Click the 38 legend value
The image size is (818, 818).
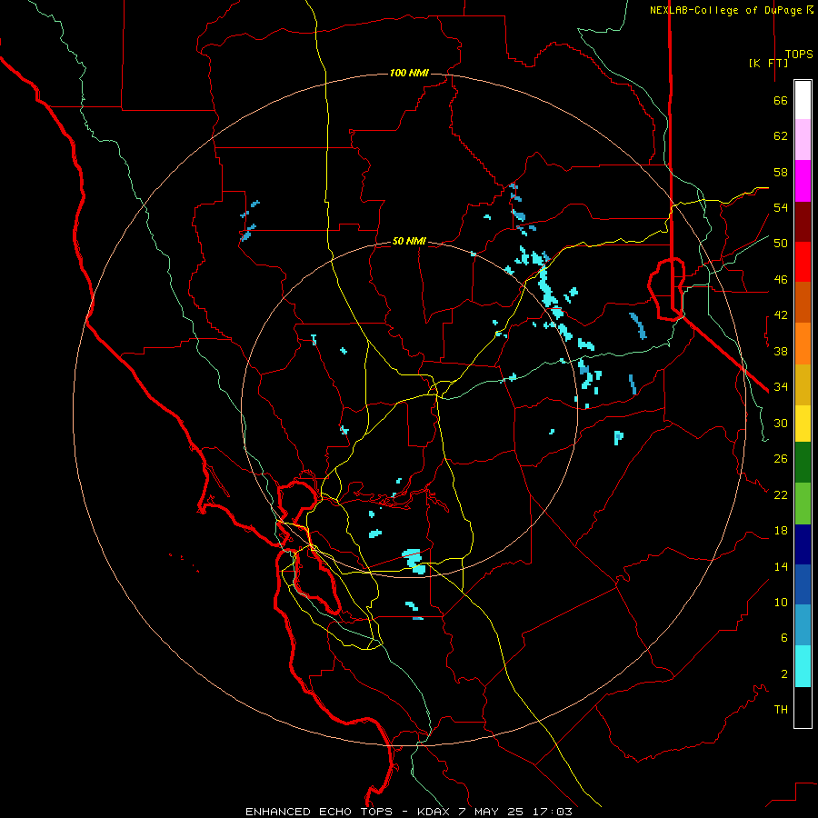point(781,351)
